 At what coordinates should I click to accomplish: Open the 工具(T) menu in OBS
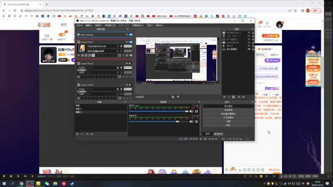pos(149,25)
